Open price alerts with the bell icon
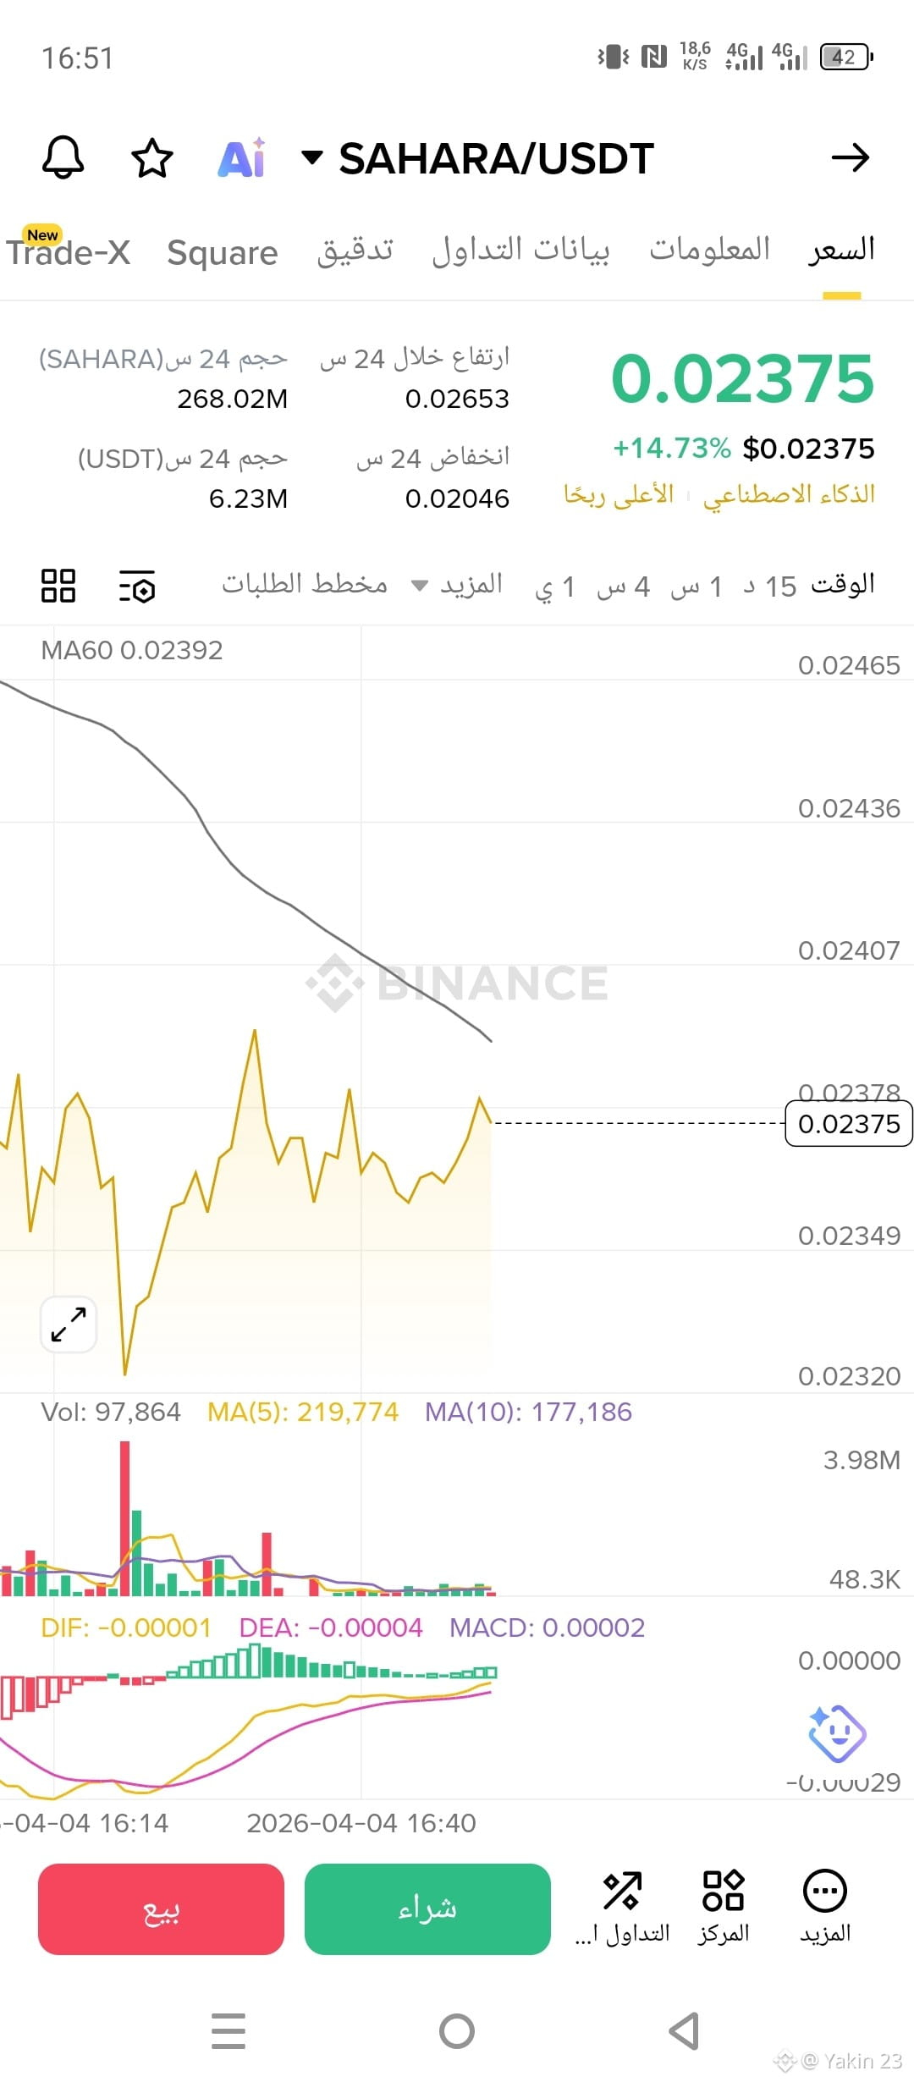914x2082 pixels. [63, 157]
